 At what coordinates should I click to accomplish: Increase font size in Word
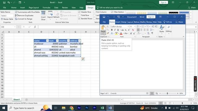(x=131, y=33)
